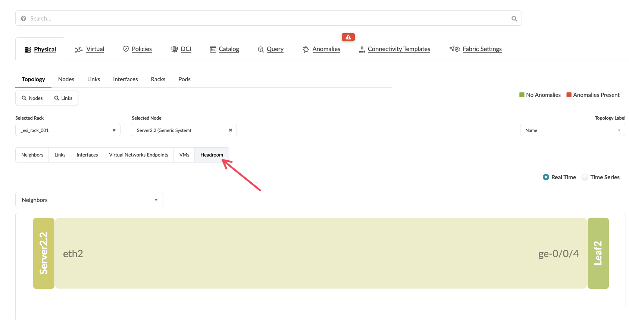Select the Headroom tab

pyautogui.click(x=212, y=155)
